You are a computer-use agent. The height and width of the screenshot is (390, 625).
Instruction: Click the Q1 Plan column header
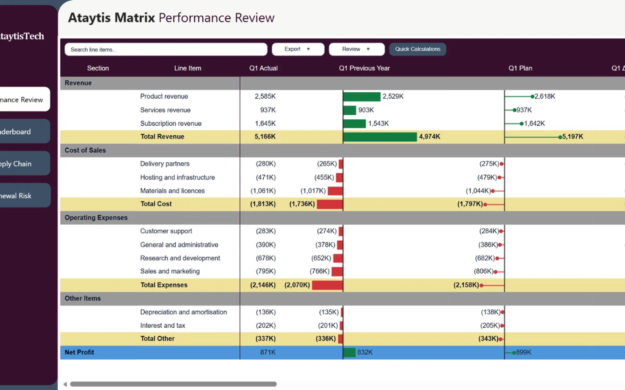(x=520, y=68)
